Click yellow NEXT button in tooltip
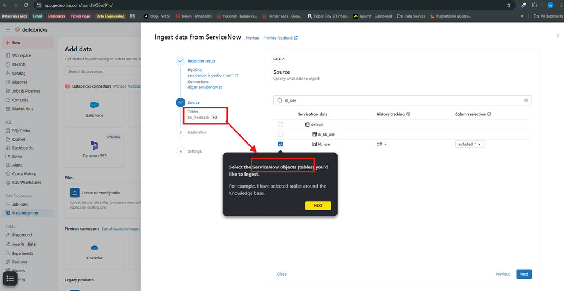564x291 pixels. [318, 206]
